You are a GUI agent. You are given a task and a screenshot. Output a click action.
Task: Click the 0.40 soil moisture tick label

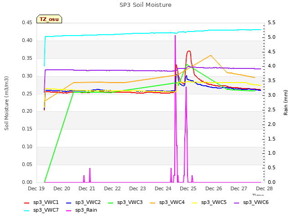pos(27,41)
